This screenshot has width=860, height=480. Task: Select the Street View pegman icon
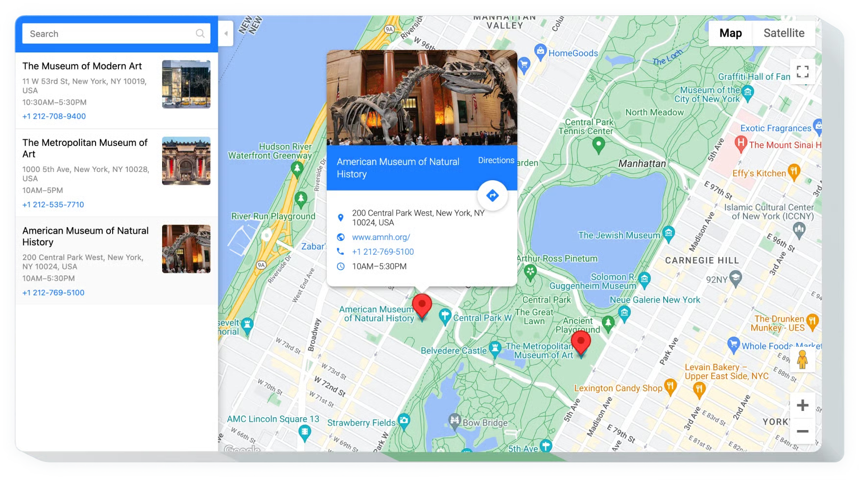point(802,360)
